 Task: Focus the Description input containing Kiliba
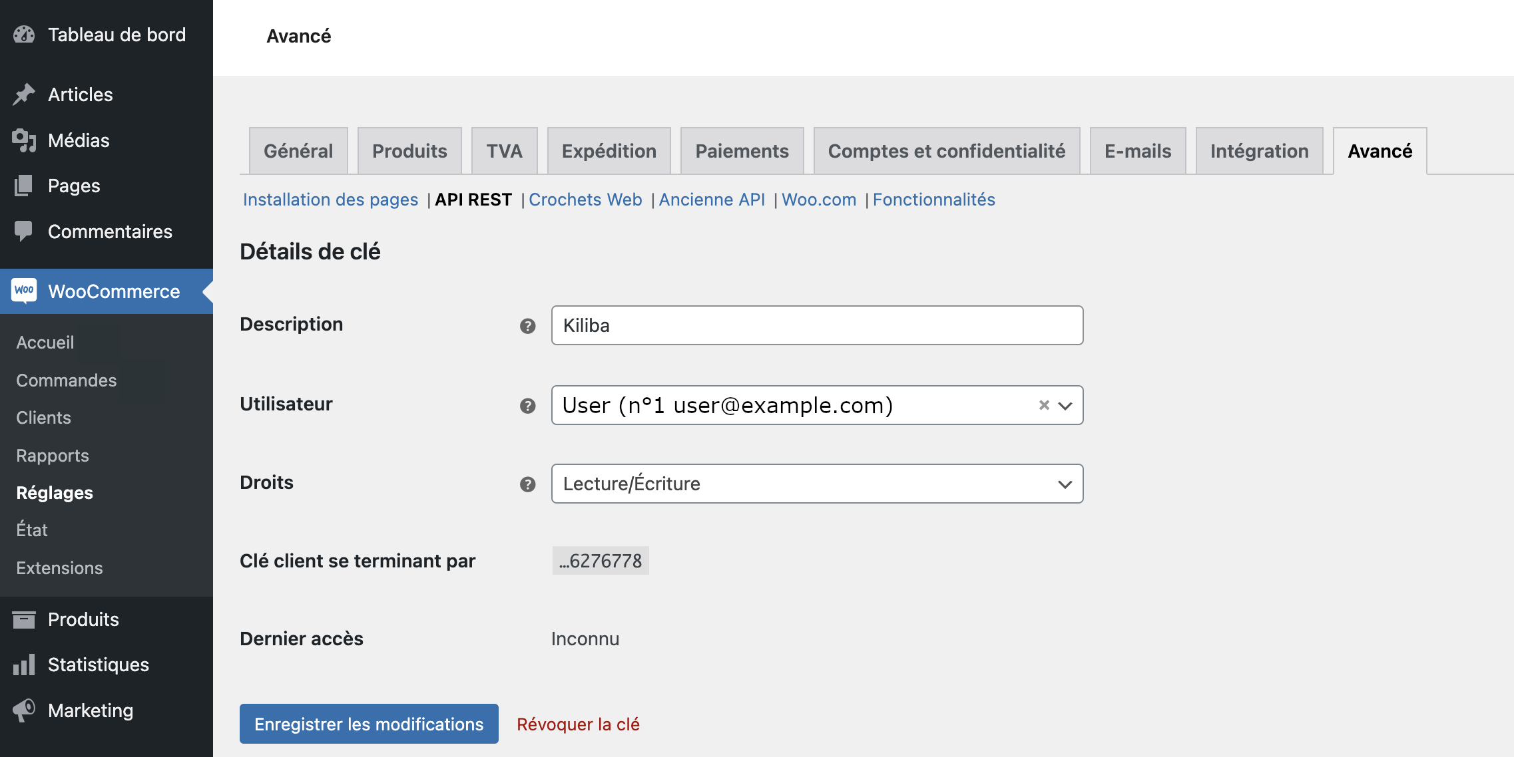click(817, 325)
